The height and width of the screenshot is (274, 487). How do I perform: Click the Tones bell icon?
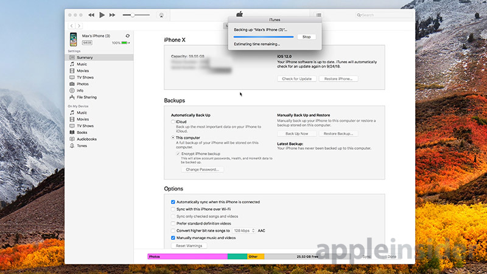(x=72, y=146)
